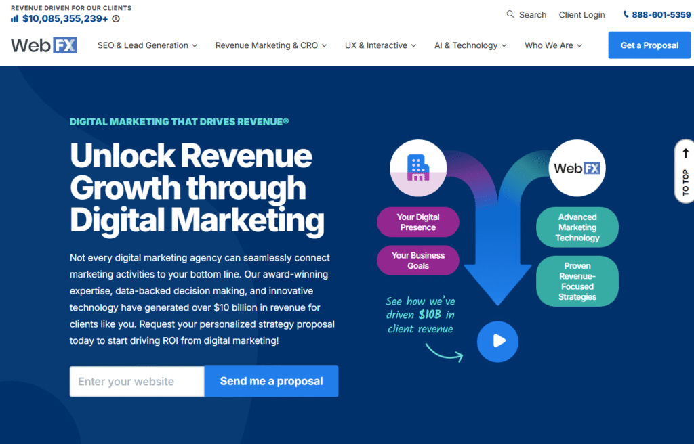Click the Search link text
Screen dimensions: 694x444
(x=533, y=15)
